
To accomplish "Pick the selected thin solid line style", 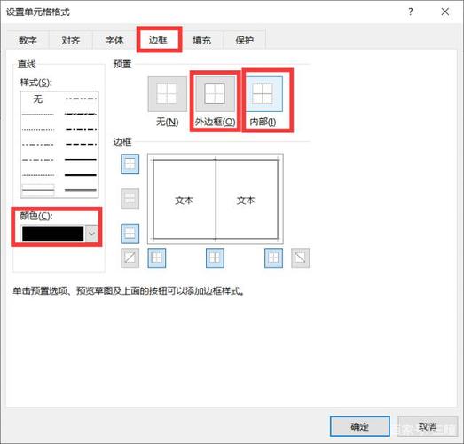I will pos(38,190).
